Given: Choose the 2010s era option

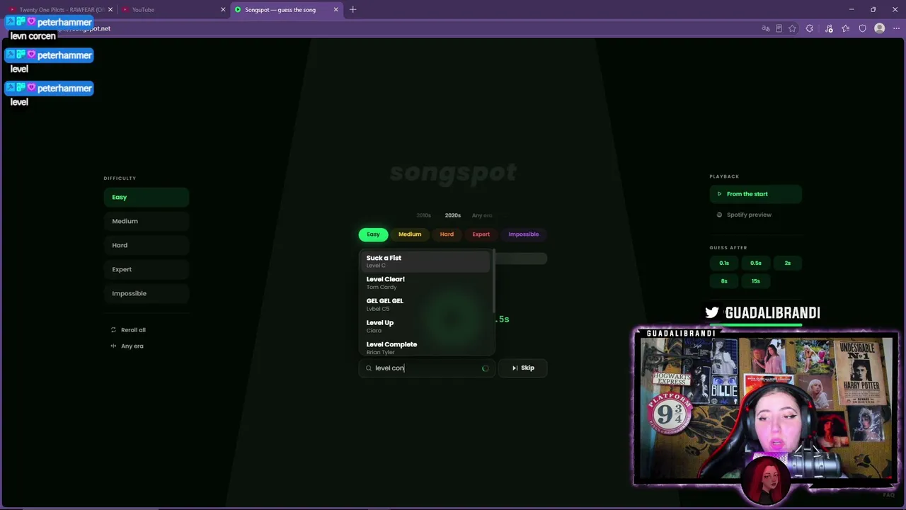Looking at the screenshot, I should [x=423, y=215].
